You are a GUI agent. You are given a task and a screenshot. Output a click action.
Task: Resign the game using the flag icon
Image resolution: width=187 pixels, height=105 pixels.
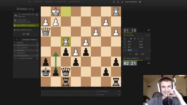point(143,54)
